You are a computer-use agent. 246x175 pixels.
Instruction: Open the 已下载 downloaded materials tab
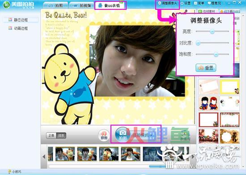click(230, 11)
